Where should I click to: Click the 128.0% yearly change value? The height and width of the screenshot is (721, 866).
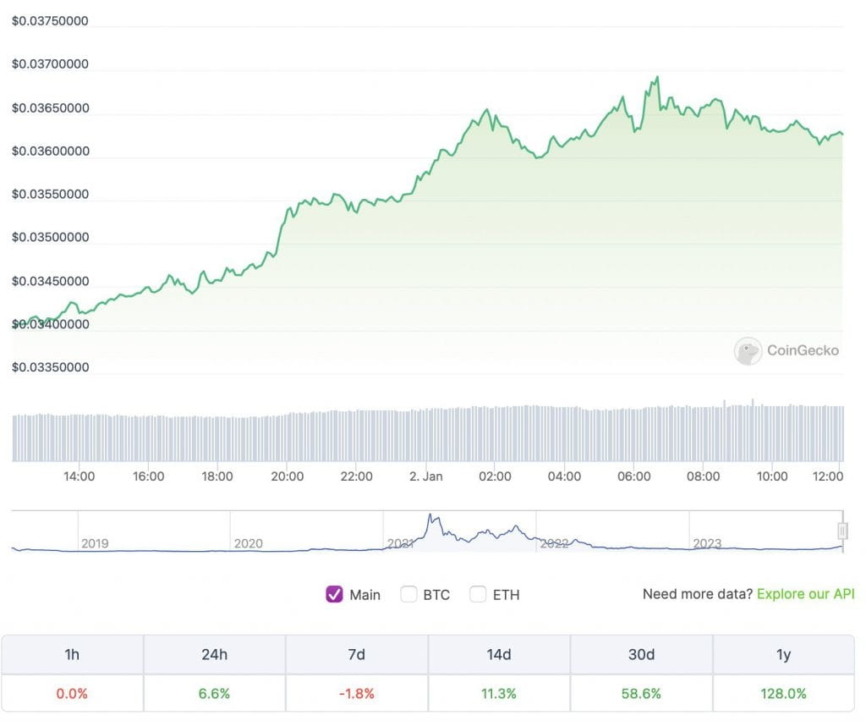click(783, 693)
